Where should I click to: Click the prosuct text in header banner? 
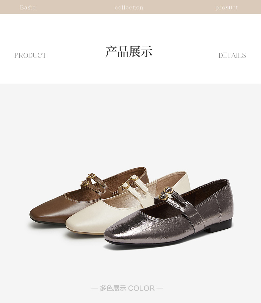[x=226, y=8]
